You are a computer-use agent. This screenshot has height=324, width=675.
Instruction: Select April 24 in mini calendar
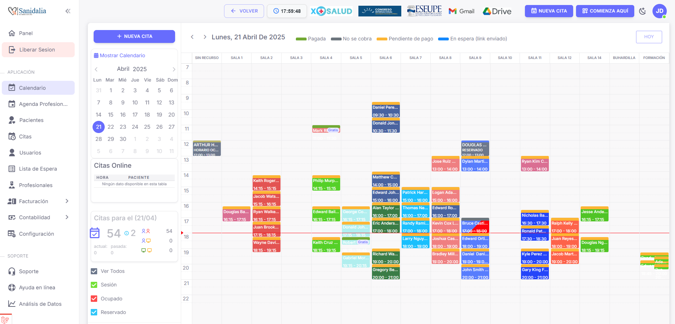tap(135, 127)
